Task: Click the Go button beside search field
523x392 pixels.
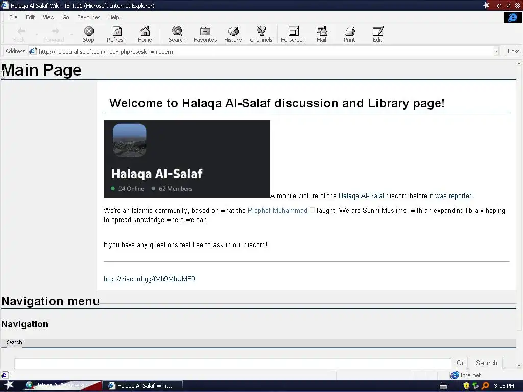Action: point(461,363)
